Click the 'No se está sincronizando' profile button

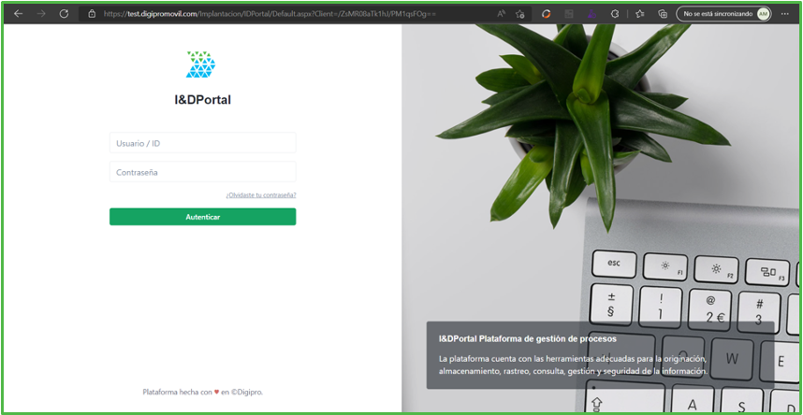[723, 14]
